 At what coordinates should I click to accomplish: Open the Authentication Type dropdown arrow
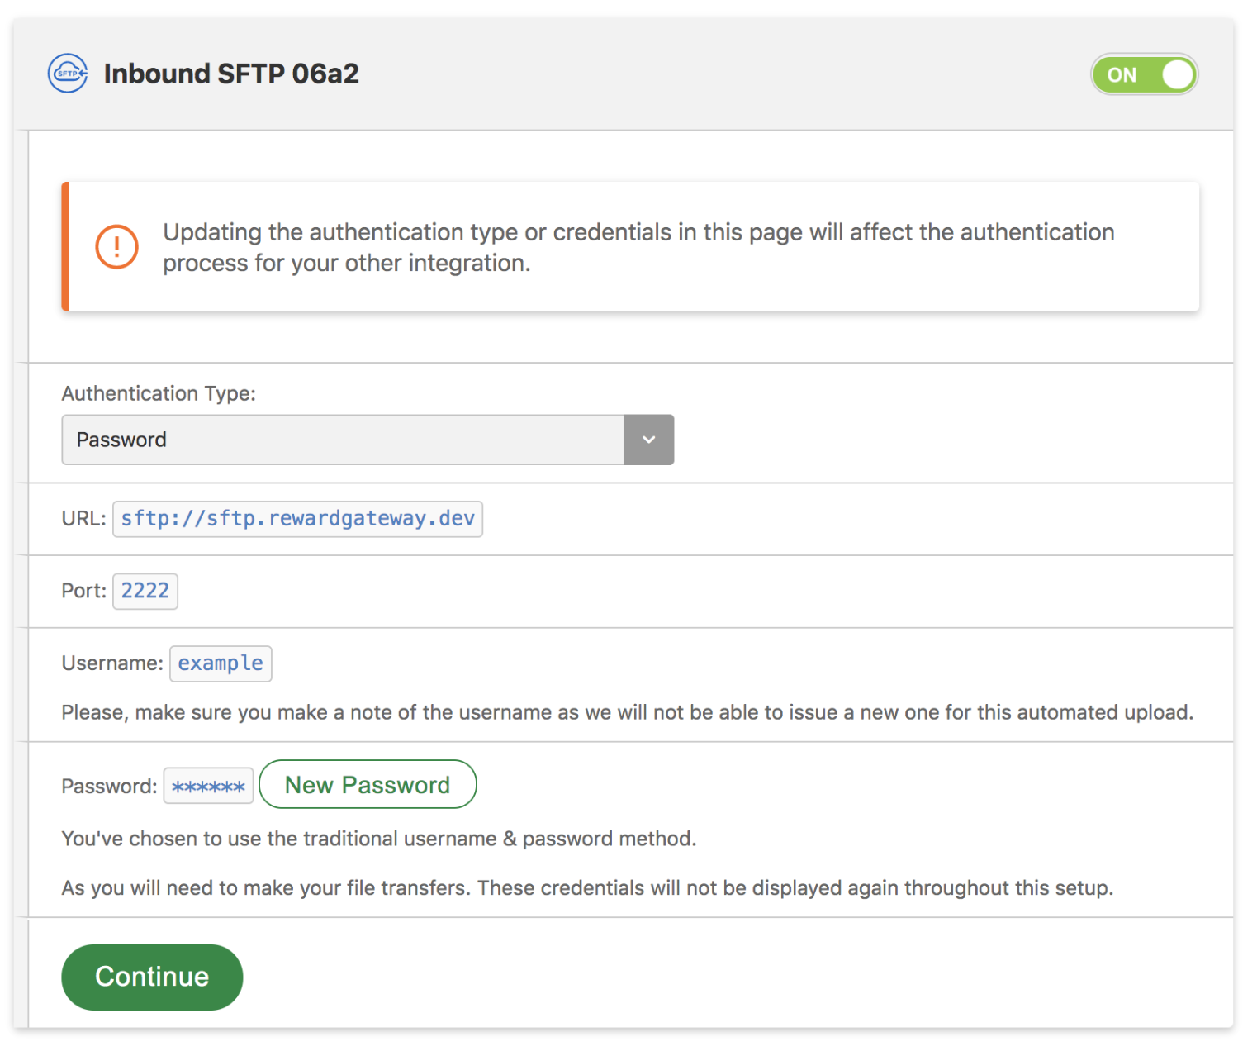click(648, 440)
